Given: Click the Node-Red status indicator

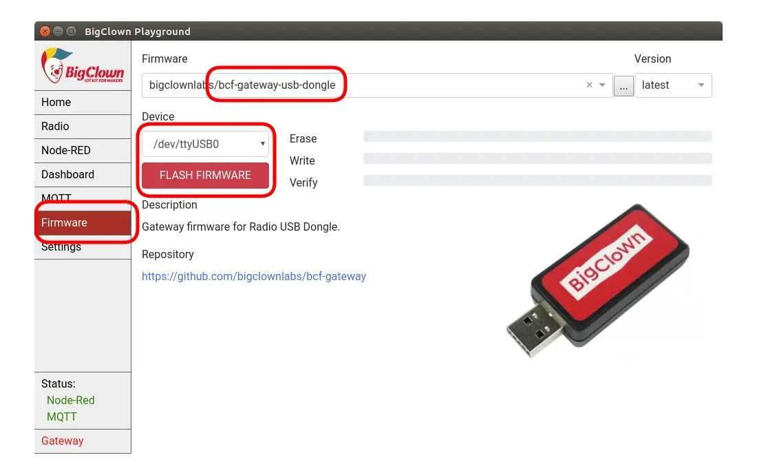Looking at the screenshot, I should 70,400.
